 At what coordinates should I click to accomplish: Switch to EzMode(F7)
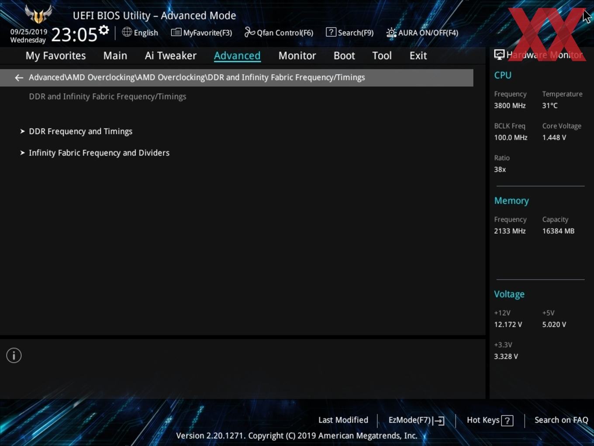pos(416,420)
